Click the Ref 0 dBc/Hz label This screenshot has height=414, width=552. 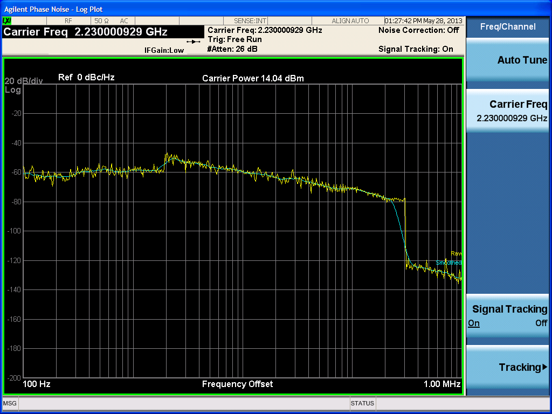86,77
